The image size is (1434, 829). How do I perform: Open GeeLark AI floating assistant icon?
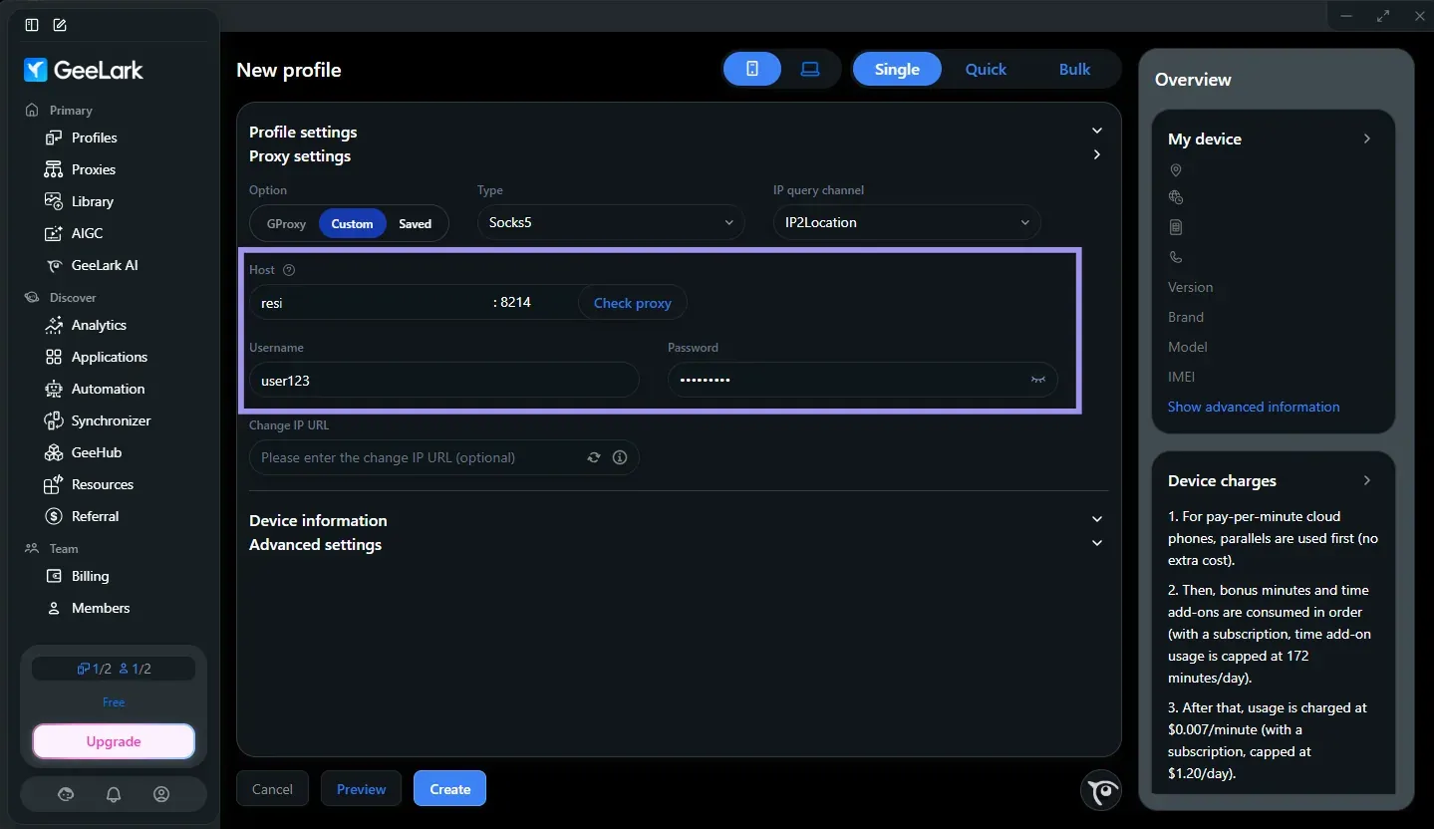pyautogui.click(x=1101, y=791)
